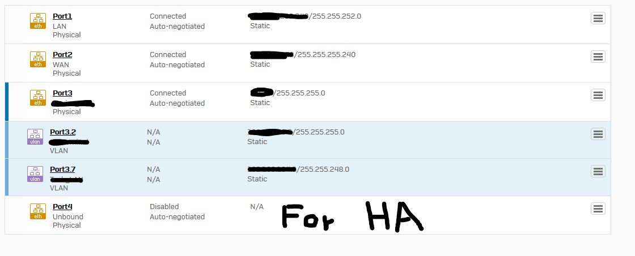Open hamburger menu for Port3 row
635x256 pixels.
(x=598, y=95)
